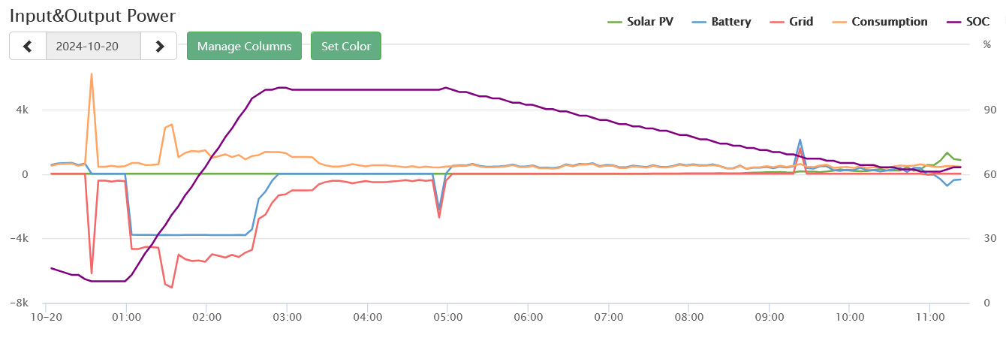Image resolution: width=1006 pixels, height=338 pixels.
Task: Click the 4k left axis label
Action: pos(21,110)
